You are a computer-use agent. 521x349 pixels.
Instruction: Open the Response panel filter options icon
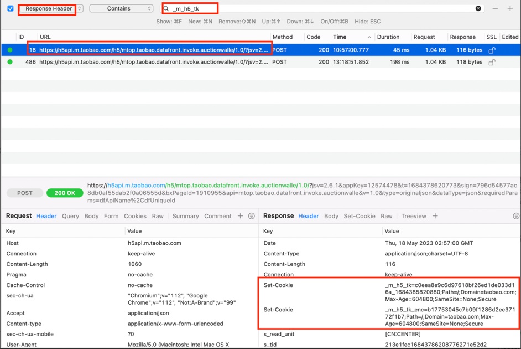tap(516, 216)
